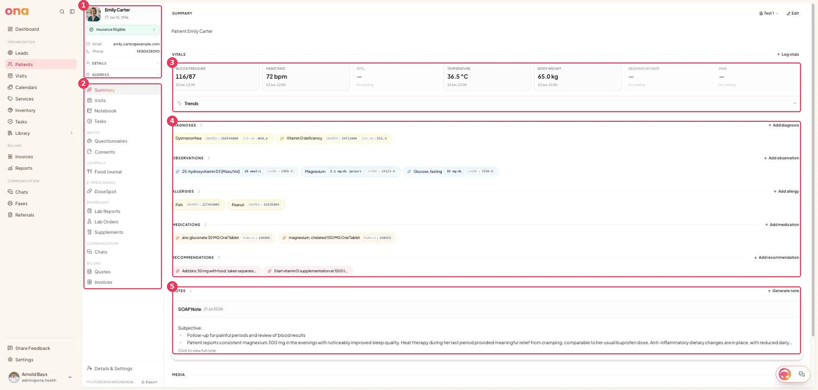Click Add recommendation
Image resolution: width=818 pixels, height=390 pixels.
[777, 257]
